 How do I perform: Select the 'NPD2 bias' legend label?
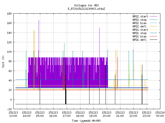coord(139,23)
